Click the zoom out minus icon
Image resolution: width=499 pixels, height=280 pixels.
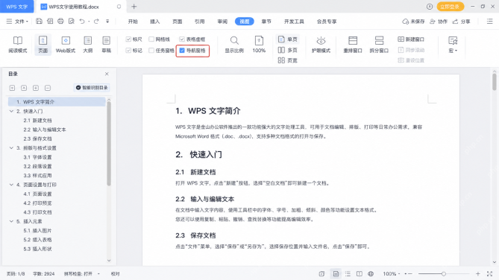tap(410, 273)
